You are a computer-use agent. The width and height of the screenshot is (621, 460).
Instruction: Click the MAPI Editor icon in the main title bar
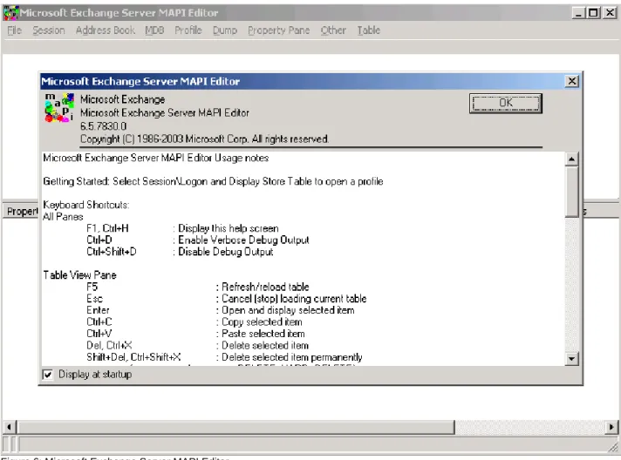pyautogui.click(x=10, y=13)
